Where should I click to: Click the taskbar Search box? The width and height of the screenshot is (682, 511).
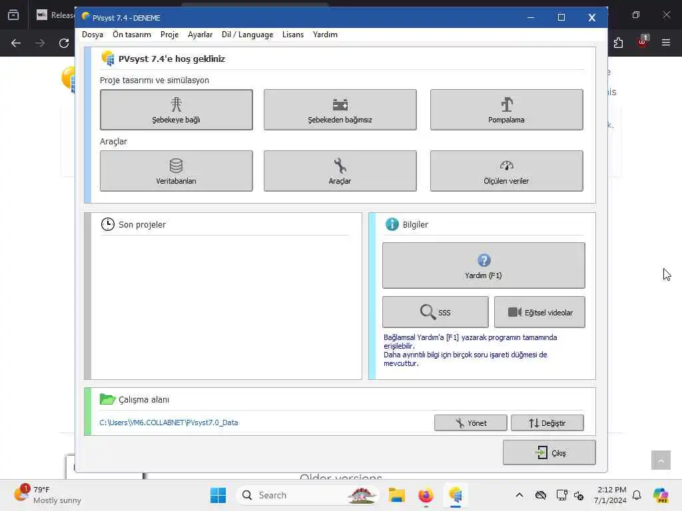308,495
